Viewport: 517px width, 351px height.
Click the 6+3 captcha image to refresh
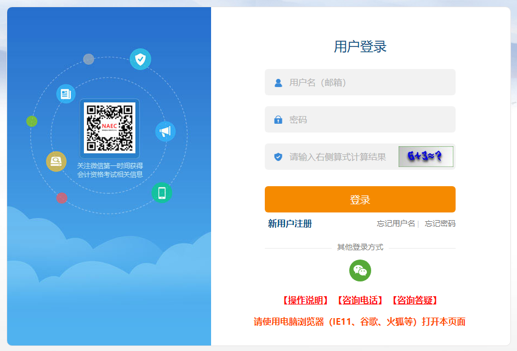[x=426, y=156]
